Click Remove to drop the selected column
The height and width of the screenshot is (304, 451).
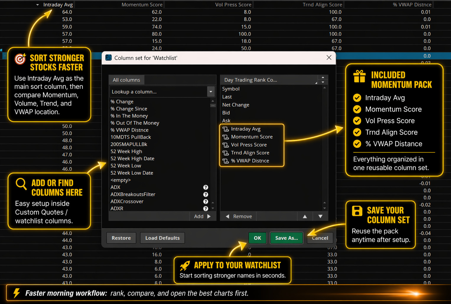[239, 216]
